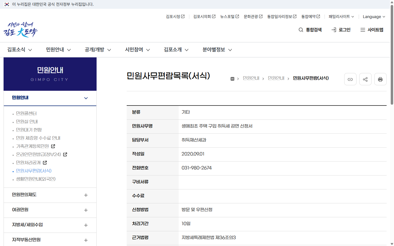The width and height of the screenshot is (394, 246).
Task: Open the 김포소개 main menu
Action: [x=176, y=50]
